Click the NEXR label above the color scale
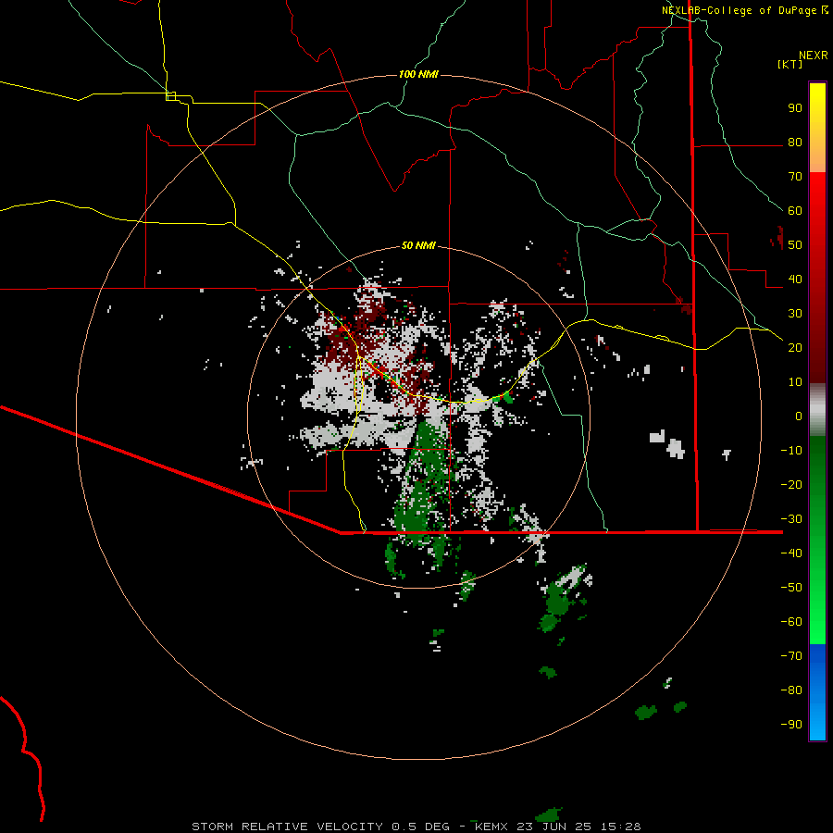The width and height of the screenshot is (833, 833). coord(814,56)
